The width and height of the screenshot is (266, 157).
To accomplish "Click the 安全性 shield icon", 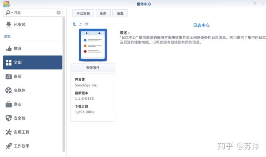I will (8, 118).
